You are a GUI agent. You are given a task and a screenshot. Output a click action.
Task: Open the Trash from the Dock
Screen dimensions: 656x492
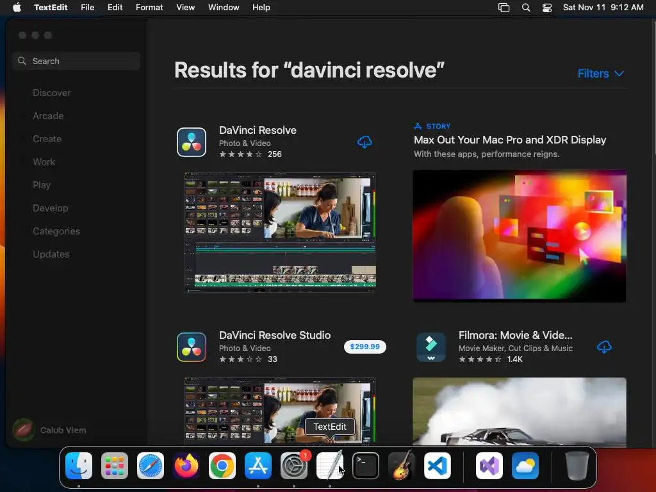coord(577,466)
